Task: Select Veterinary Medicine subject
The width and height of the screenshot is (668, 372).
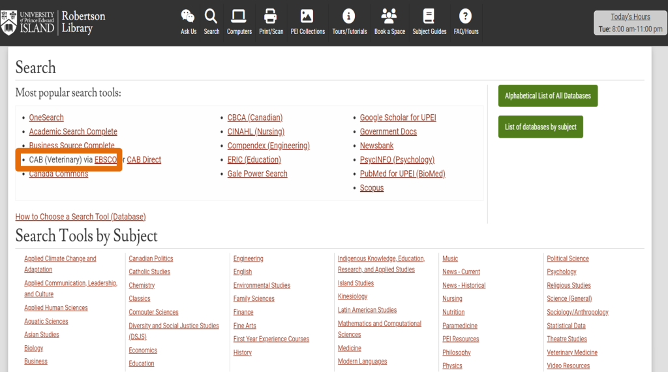Action: pyautogui.click(x=572, y=353)
